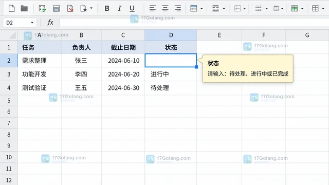329x185 pixels.
Task: Click the cell 测试验证
Action: (x=39, y=88)
